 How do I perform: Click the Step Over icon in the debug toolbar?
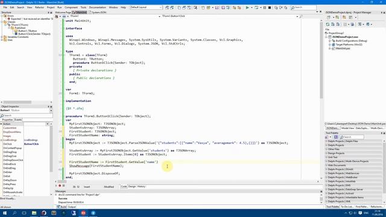click(281, 8)
